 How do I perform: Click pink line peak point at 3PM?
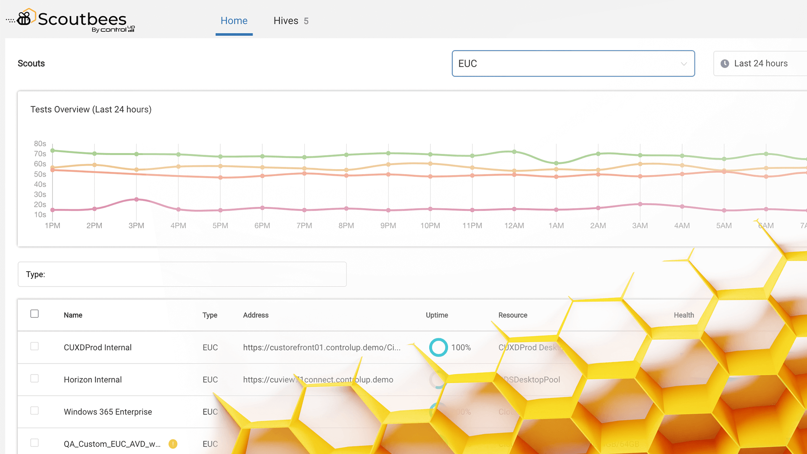tap(136, 199)
